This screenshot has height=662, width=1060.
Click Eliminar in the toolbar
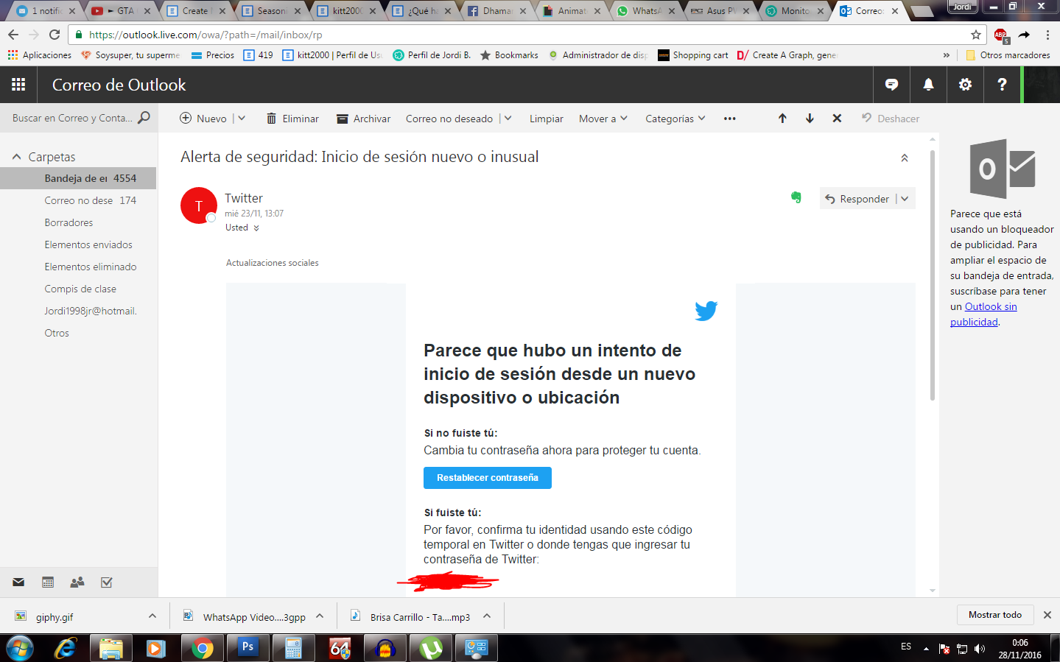[292, 119]
